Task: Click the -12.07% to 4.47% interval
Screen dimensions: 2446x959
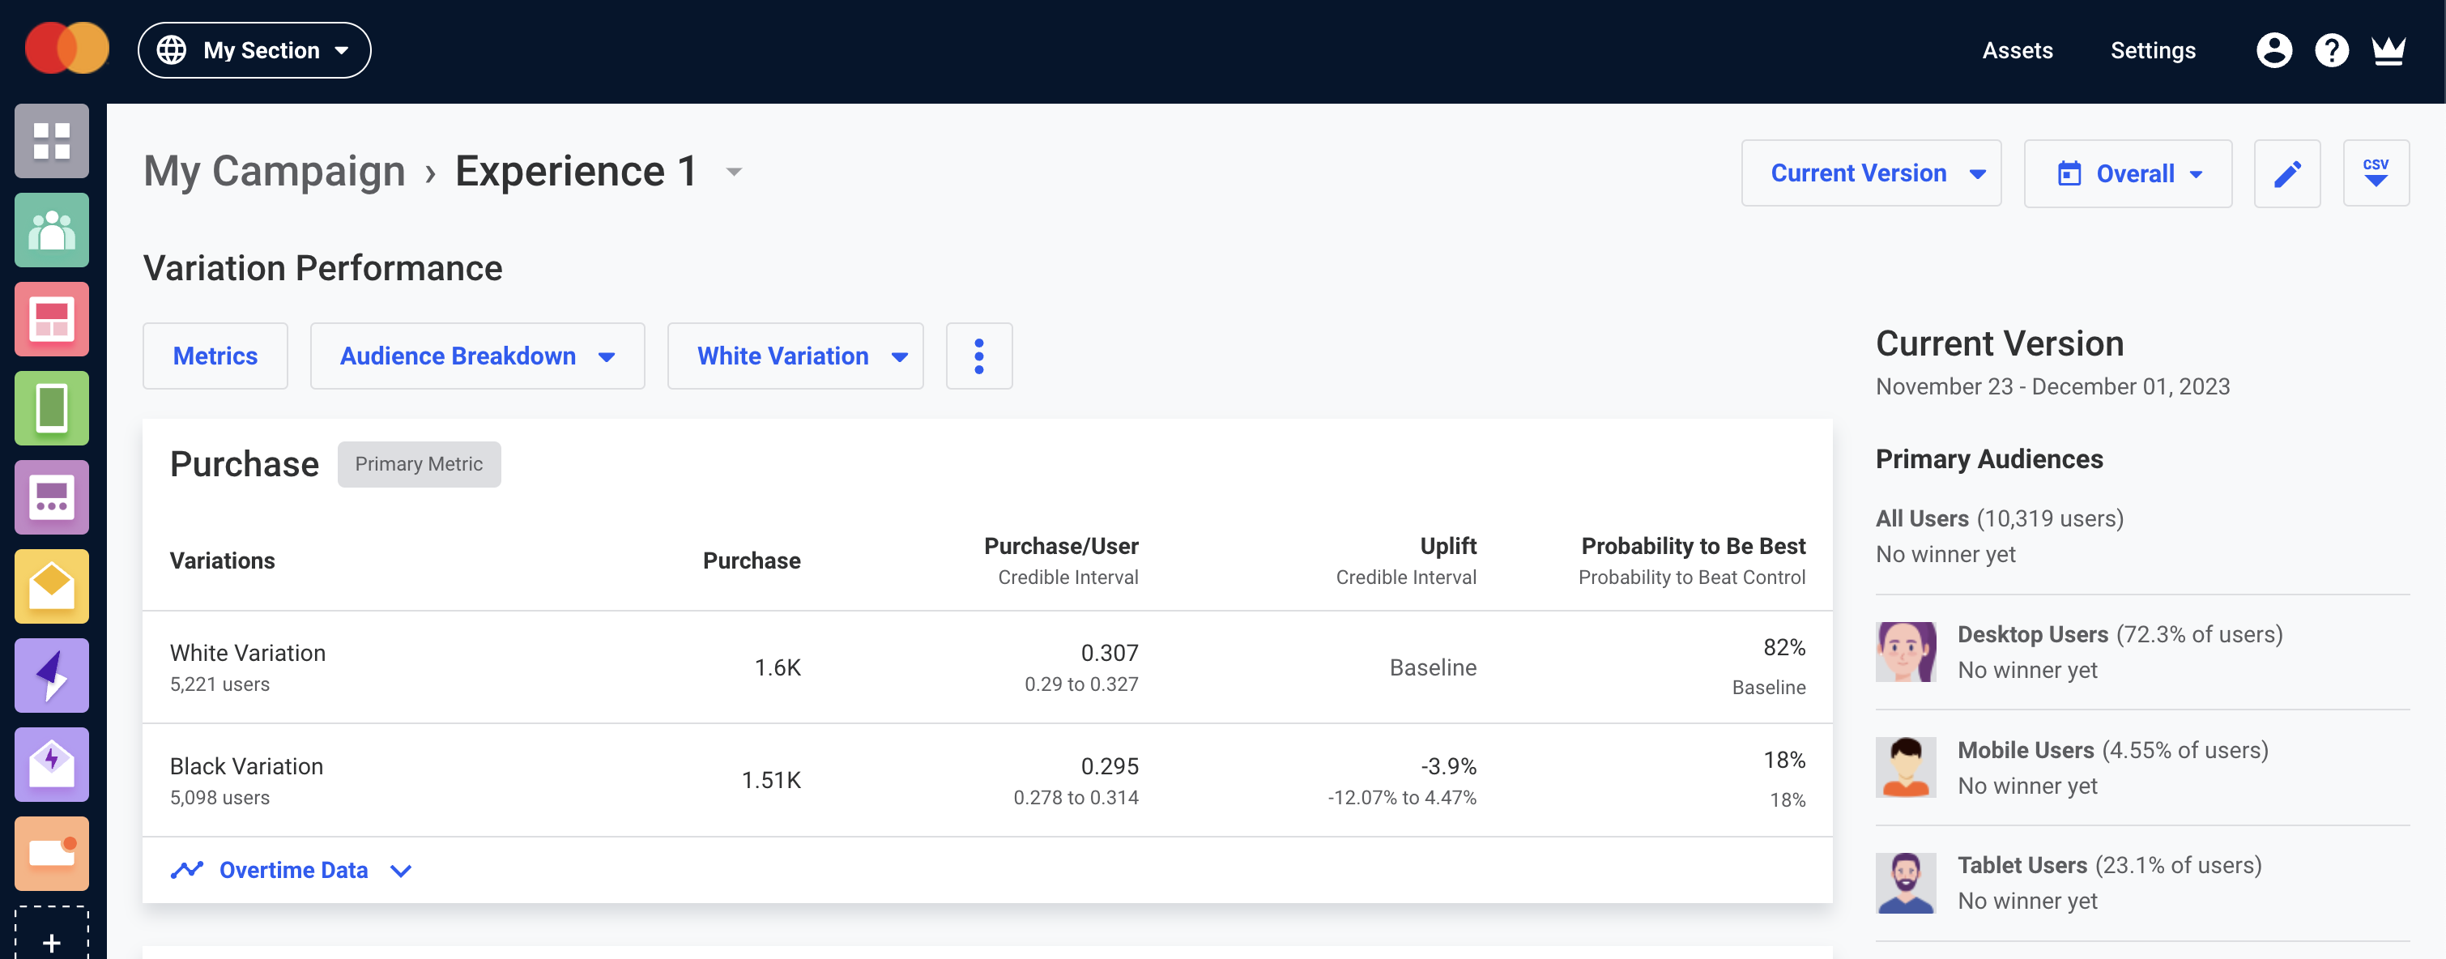Action: [x=1401, y=798]
